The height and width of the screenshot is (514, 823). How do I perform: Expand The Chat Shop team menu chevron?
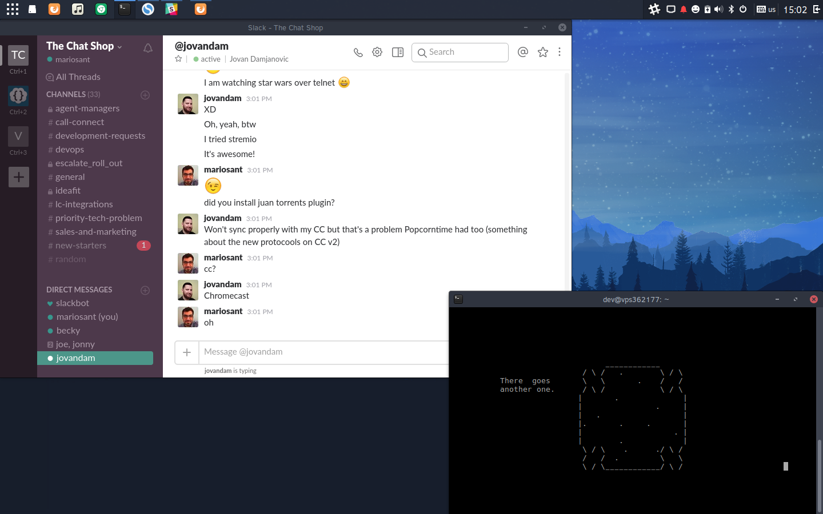[119, 47]
